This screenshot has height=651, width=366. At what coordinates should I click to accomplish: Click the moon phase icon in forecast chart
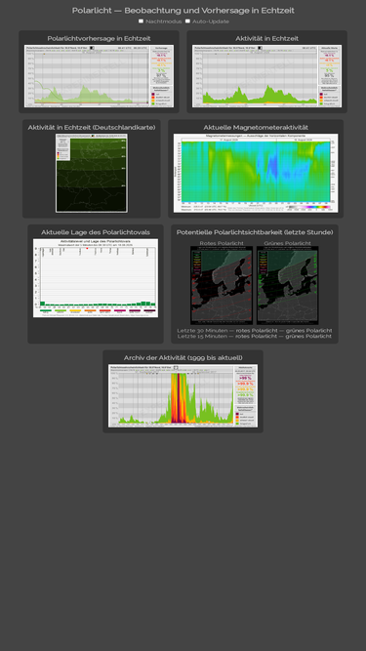point(92,48)
